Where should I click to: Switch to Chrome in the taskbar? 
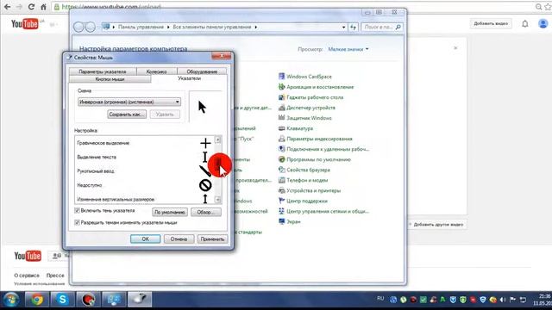point(36,300)
